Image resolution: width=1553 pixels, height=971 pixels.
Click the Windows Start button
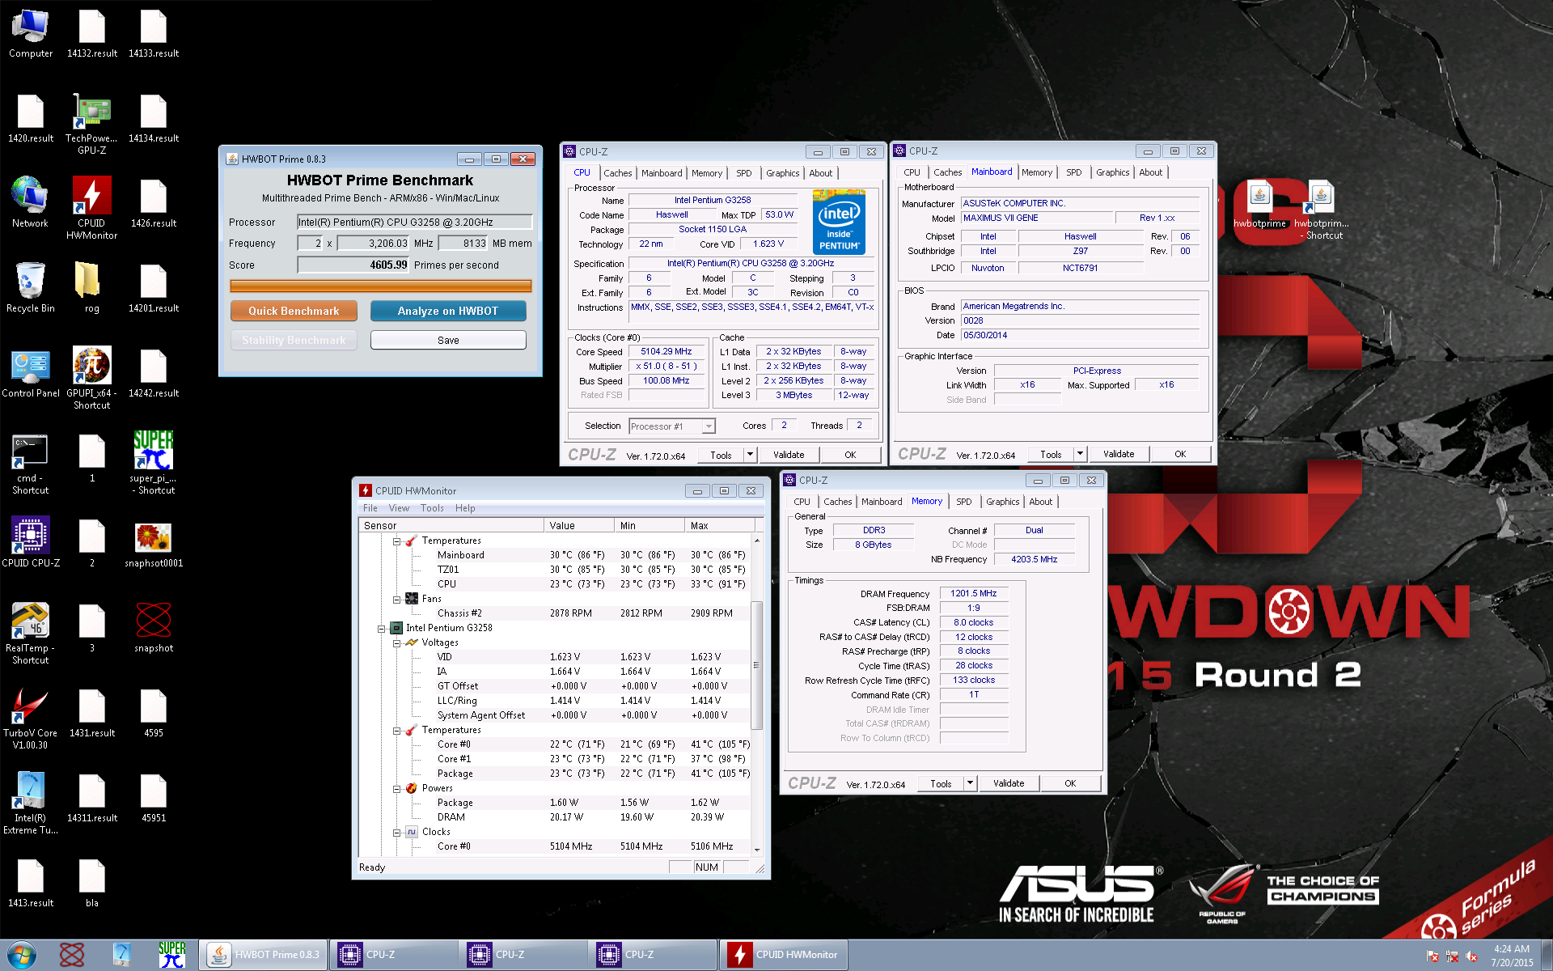[22, 955]
